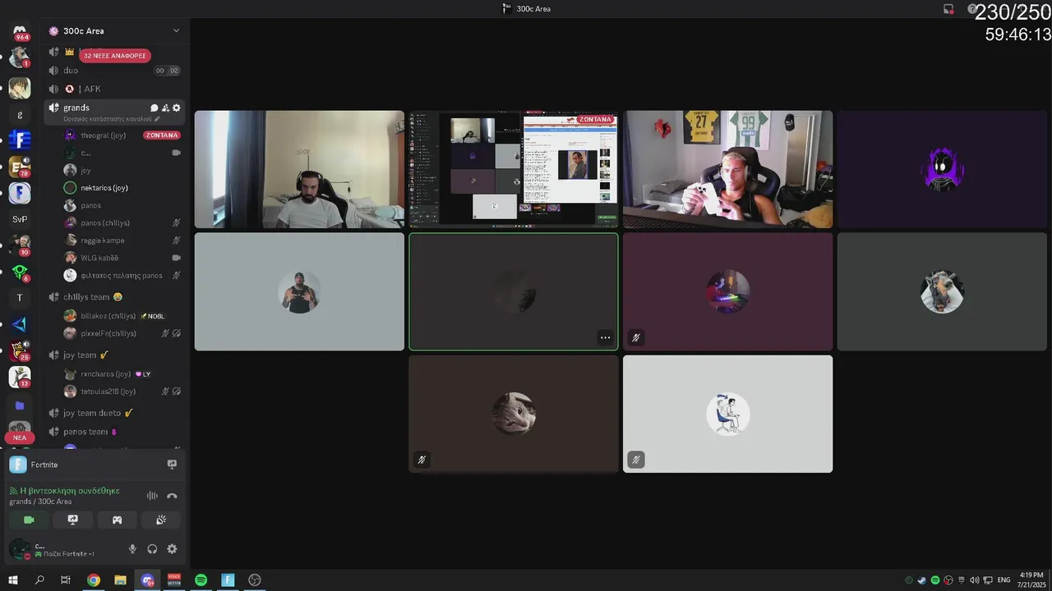Open text chat icon for grands channel
The height and width of the screenshot is (591, 1052).
154,108
